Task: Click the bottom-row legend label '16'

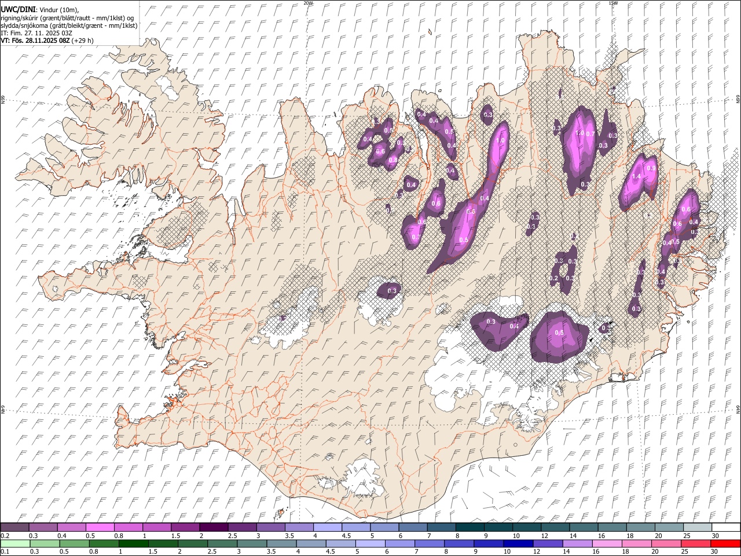Action: click(595, 552)
